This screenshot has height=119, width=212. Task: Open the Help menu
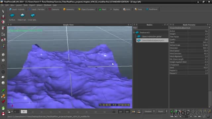tap(55, 5)
